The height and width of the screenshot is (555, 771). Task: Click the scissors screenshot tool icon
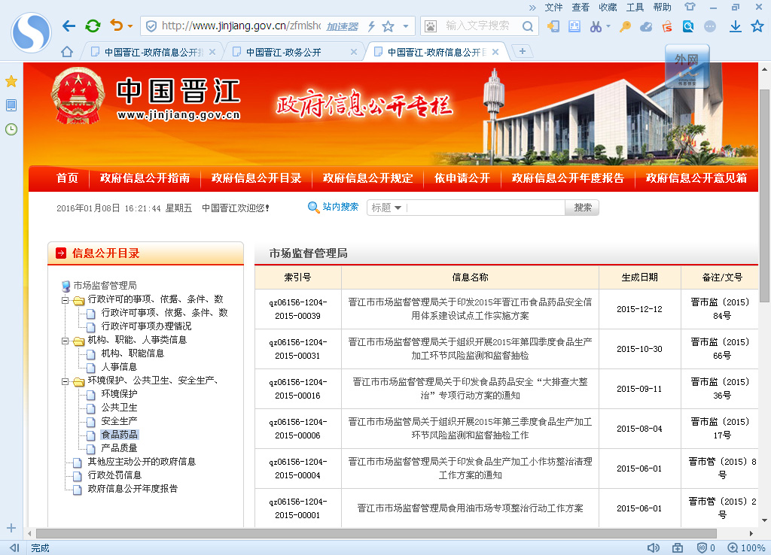[596, 26]
